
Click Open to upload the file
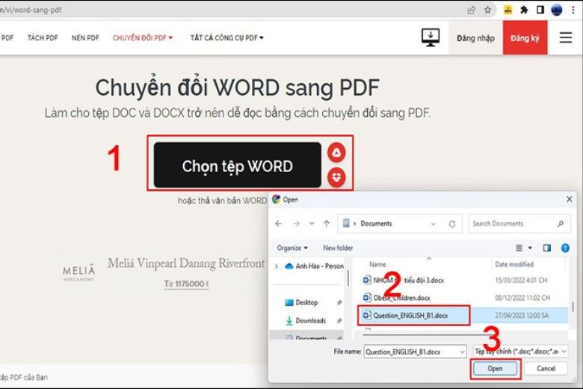(495, 369)
